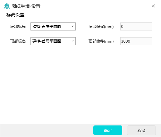Open the 底部标高 dropdown
Image resolution: width=161 pixels, height=137 pixels.
[x=53, y=26]
